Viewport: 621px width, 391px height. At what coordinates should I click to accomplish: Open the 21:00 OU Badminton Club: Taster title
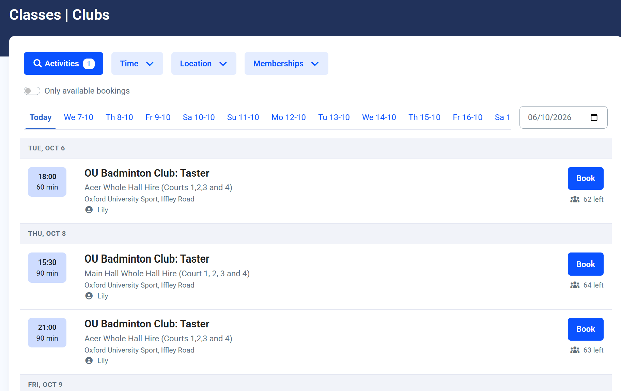tap(147, 324)
